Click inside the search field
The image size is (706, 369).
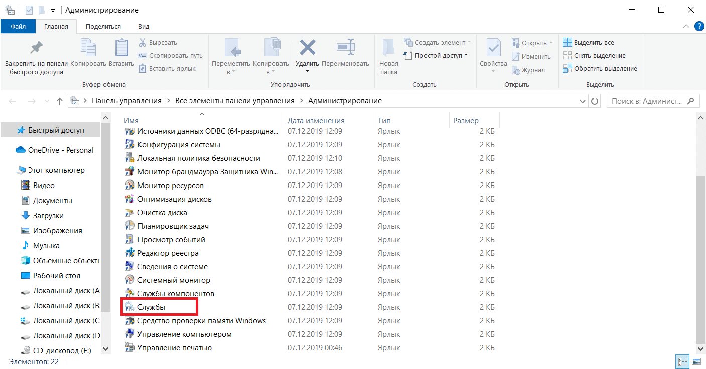[647, 100]
